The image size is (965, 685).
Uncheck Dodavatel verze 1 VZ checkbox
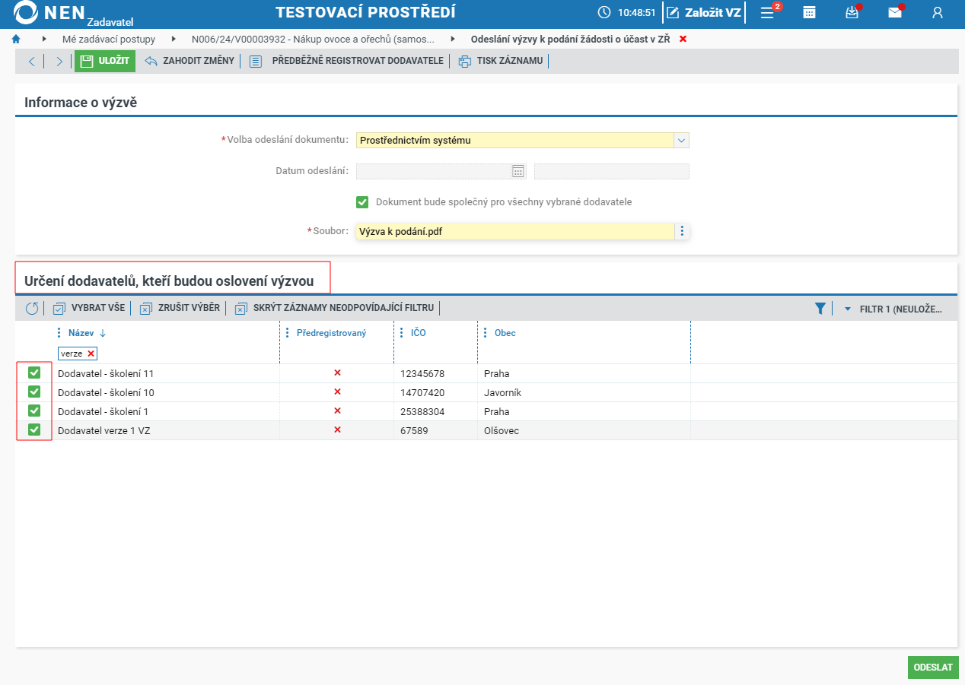point(34,430)
